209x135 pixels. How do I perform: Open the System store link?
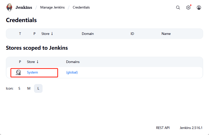[x=32, y=73]
